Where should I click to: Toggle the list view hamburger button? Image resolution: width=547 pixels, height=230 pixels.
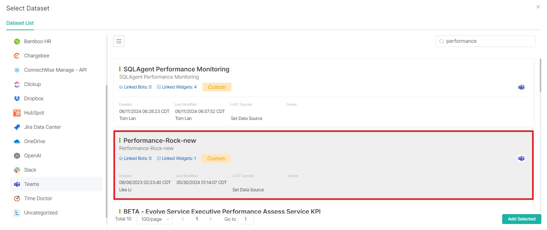119,41
